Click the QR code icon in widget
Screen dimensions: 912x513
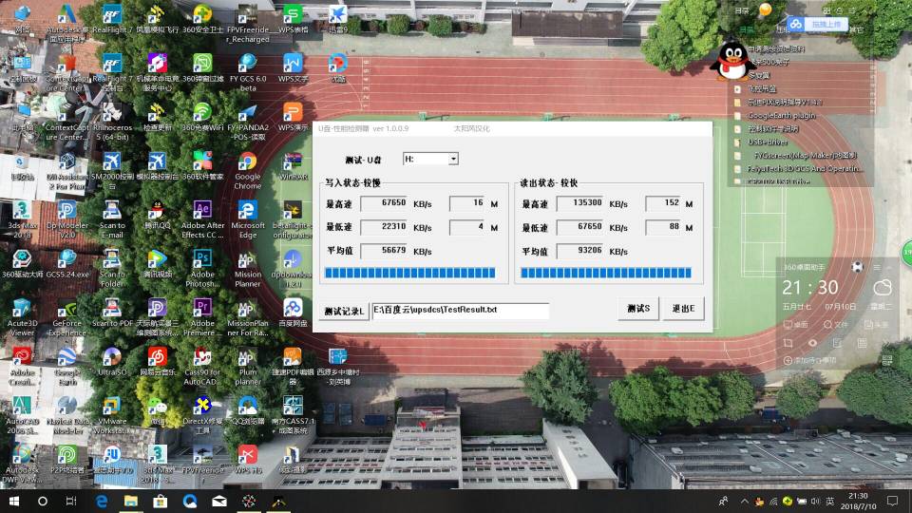[886, 361]
